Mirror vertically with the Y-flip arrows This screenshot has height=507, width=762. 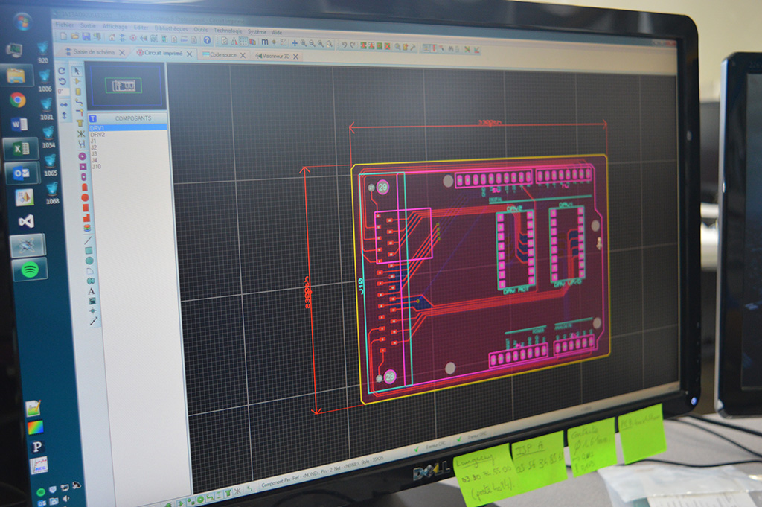[x=64, y=115]
